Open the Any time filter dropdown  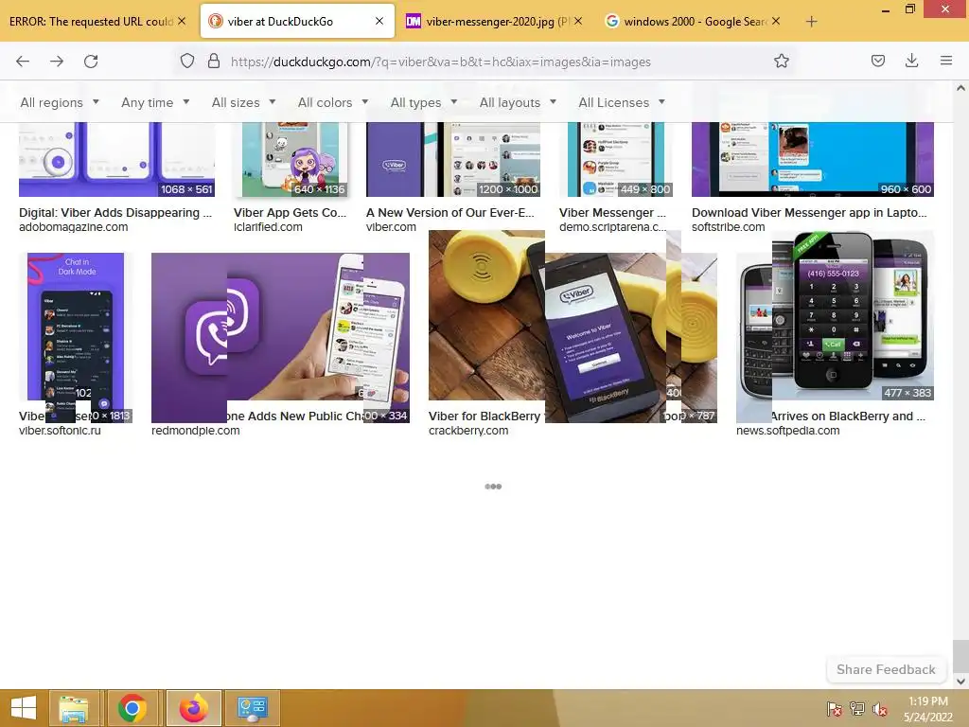click(155, 102)
